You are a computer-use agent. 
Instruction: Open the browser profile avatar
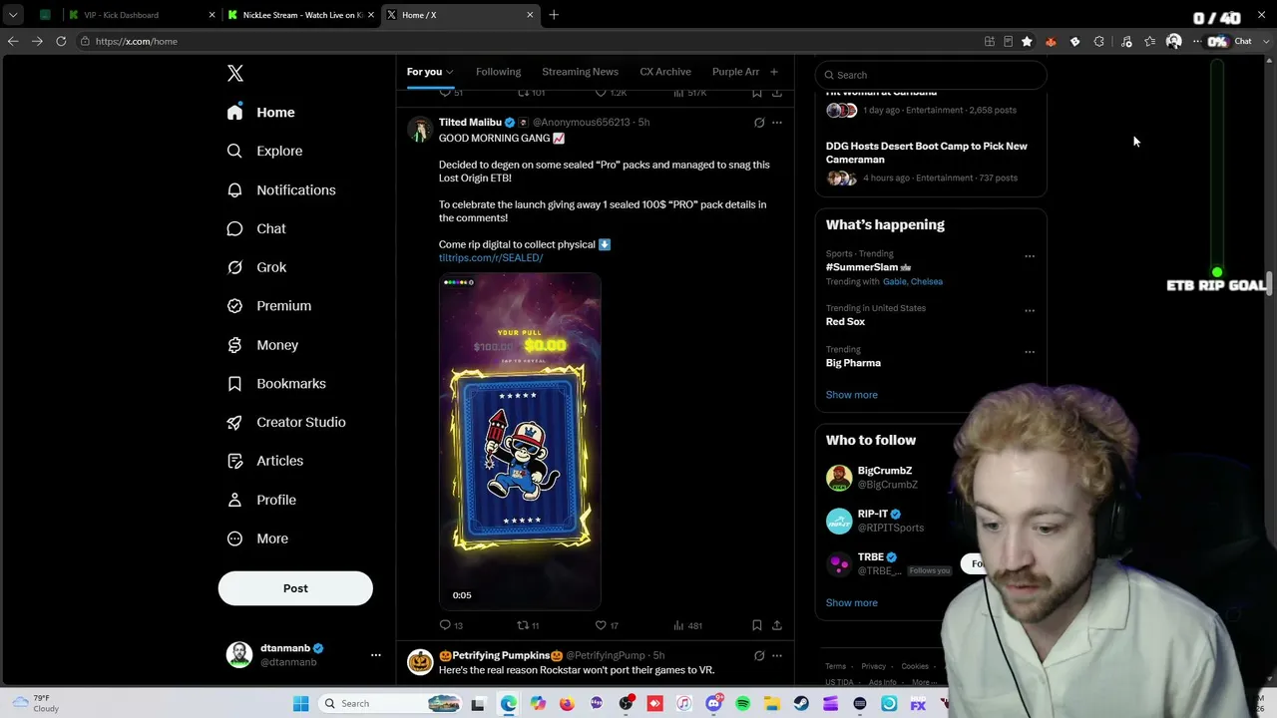click(x=1174, y=41)
